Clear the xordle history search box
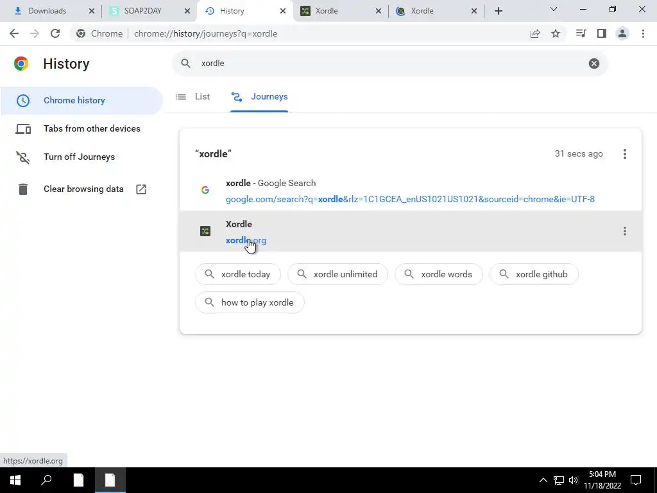 pyautogui.click(x=593, y=64)
